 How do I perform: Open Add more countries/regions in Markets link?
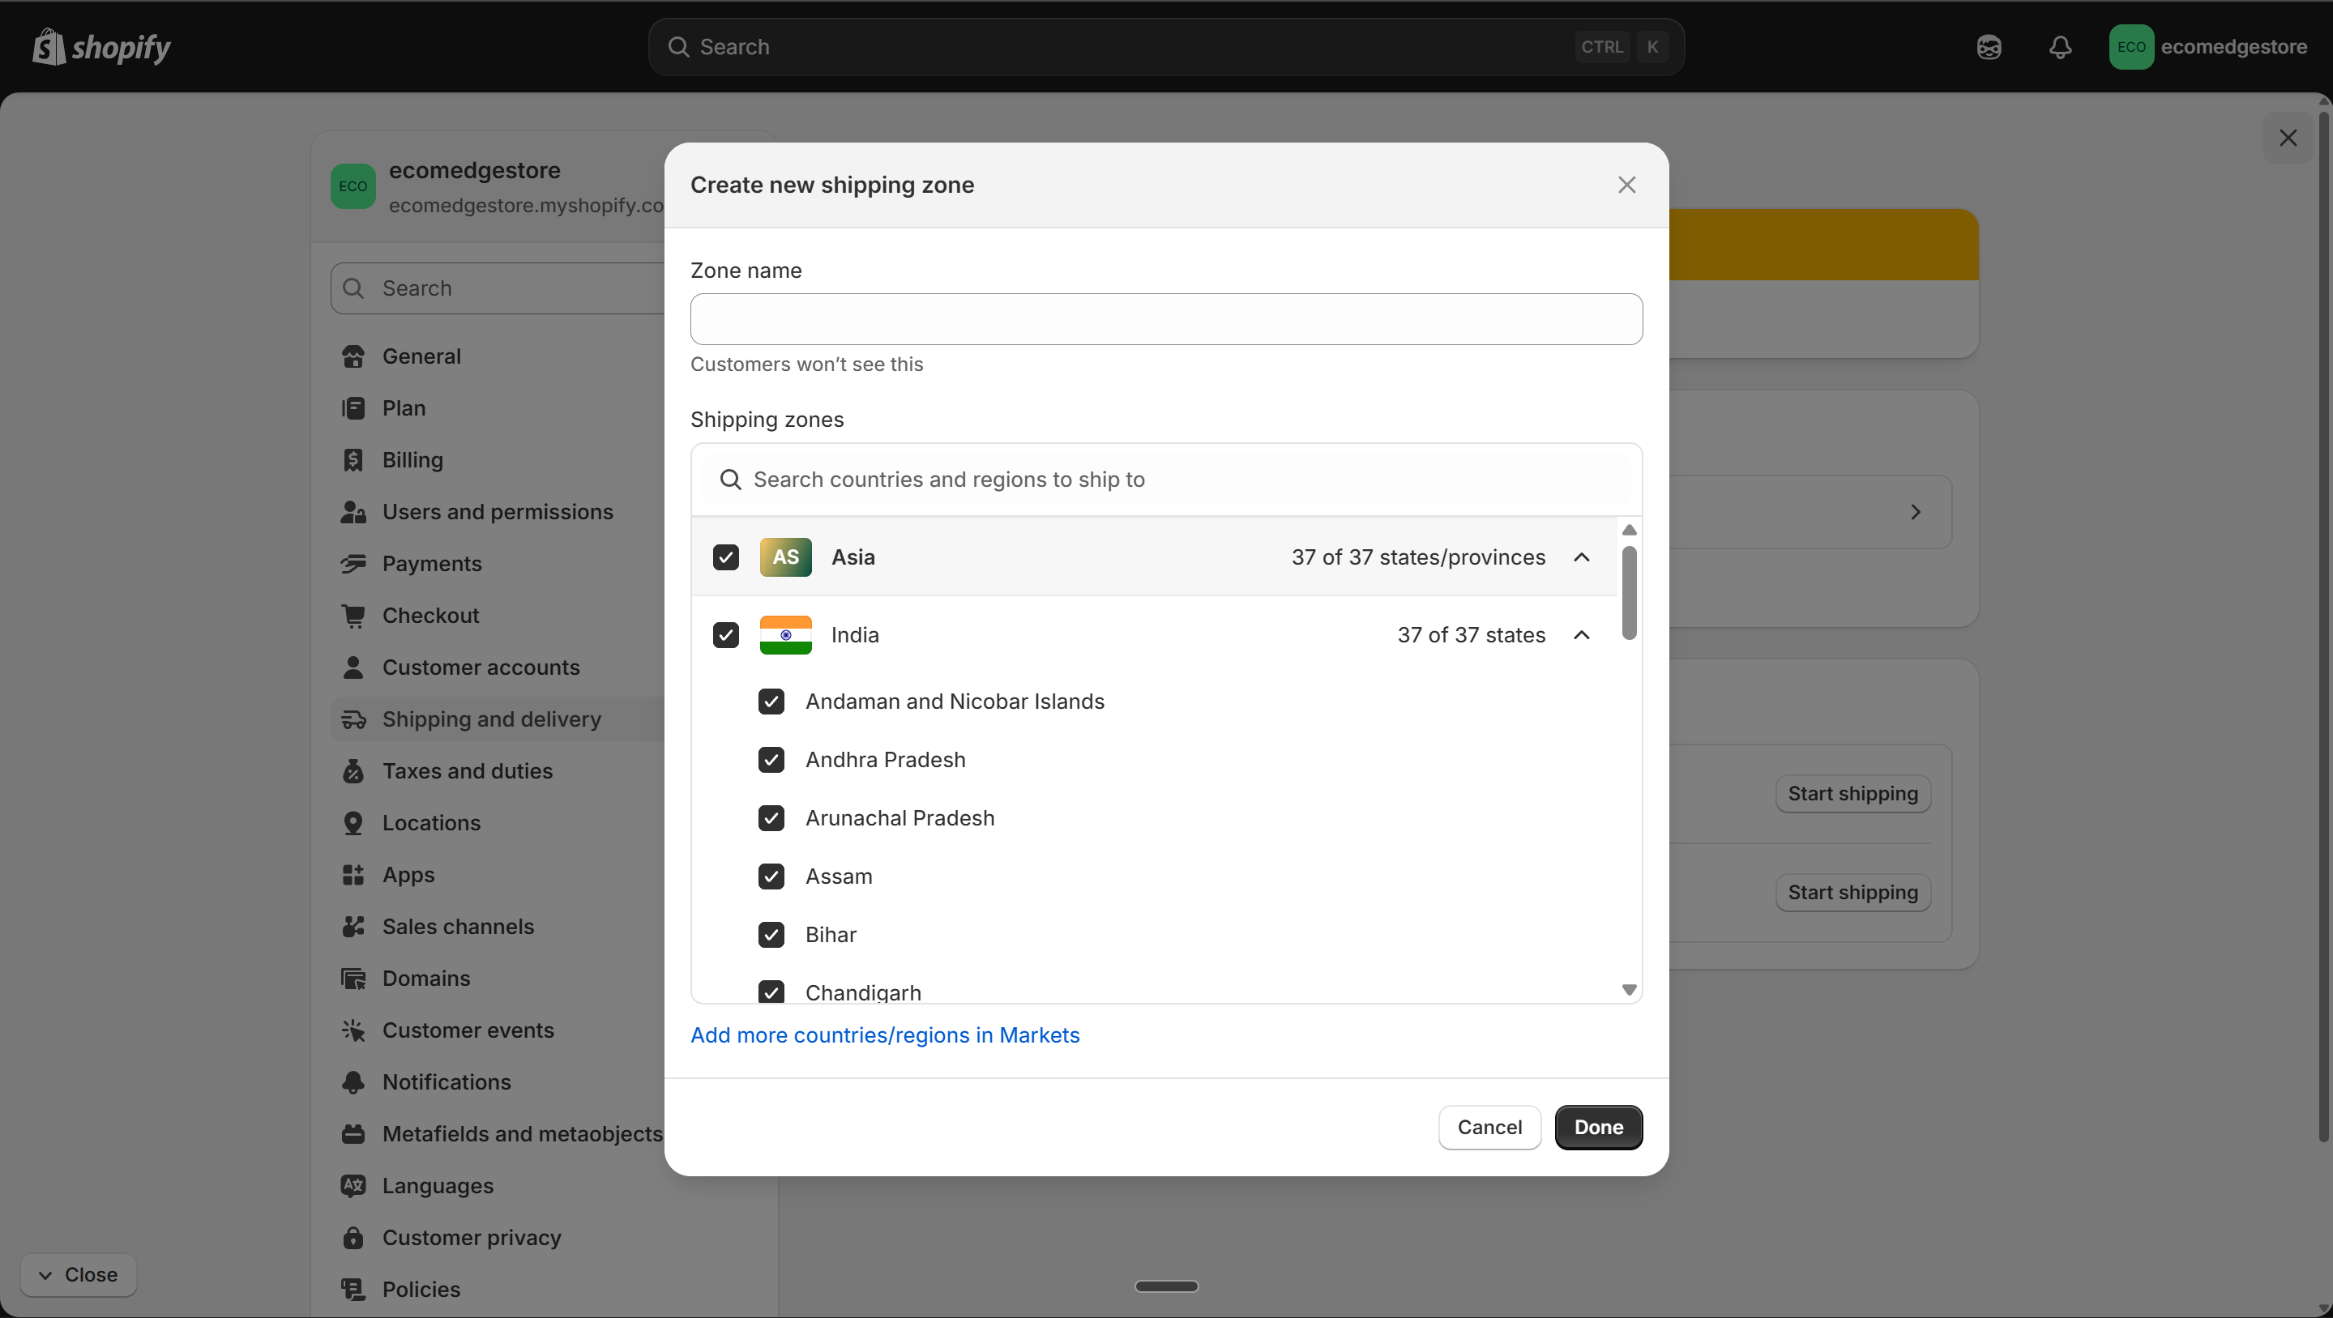[885, 1034]
